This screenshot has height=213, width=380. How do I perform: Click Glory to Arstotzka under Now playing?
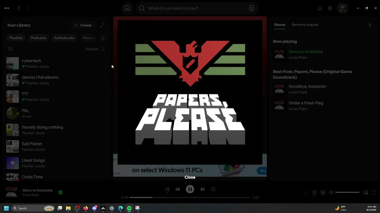305,51
